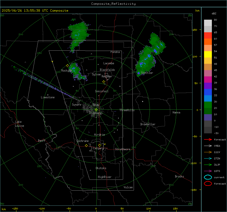Click the Lacombe label
The image size is (227, 212).
109,63
